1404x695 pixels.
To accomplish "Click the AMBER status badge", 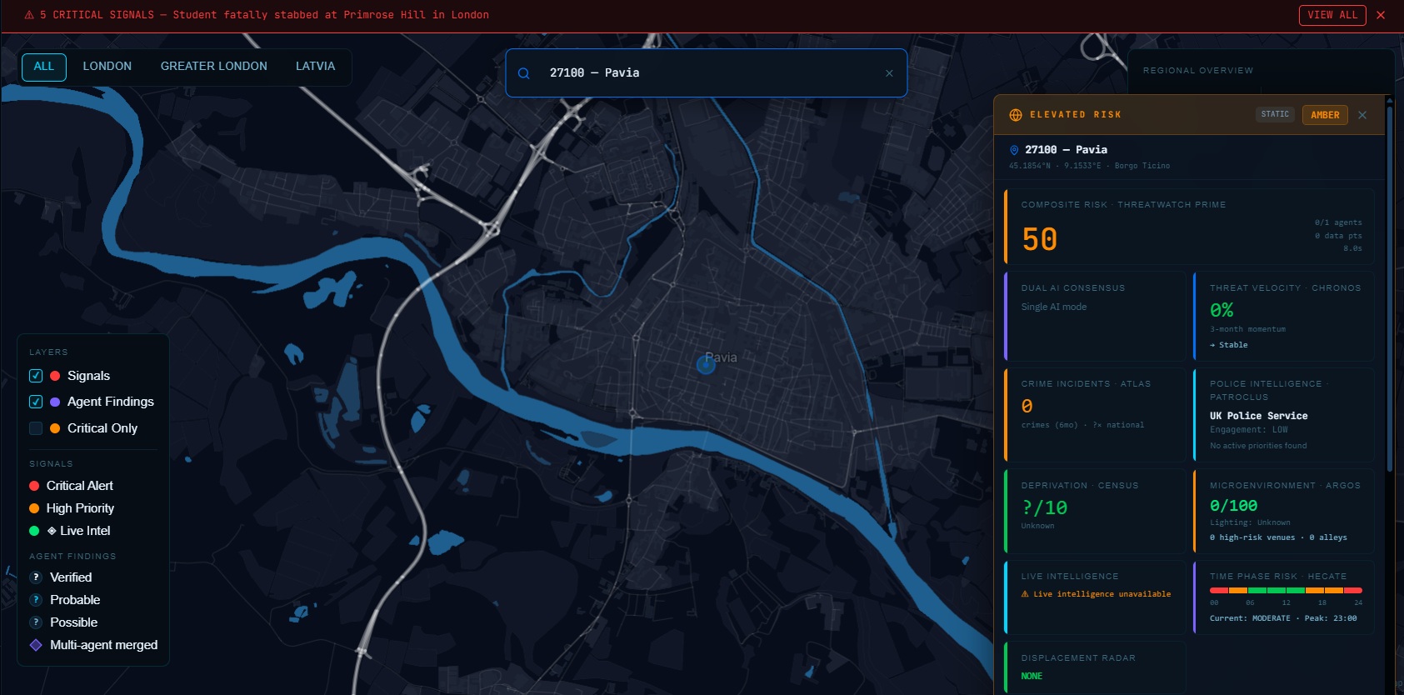I will point(1324,115).
